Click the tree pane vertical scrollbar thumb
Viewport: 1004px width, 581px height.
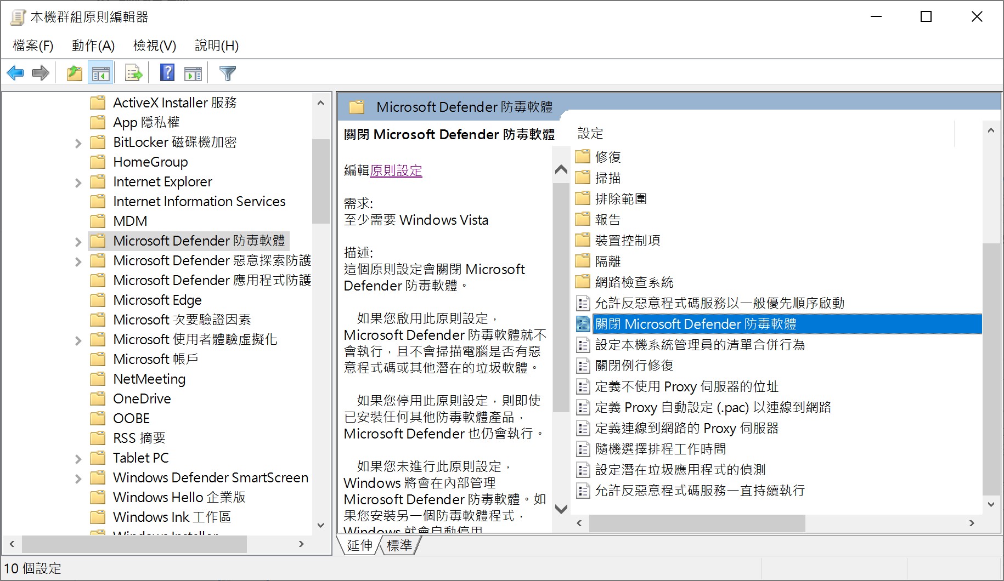pos(321,181)
